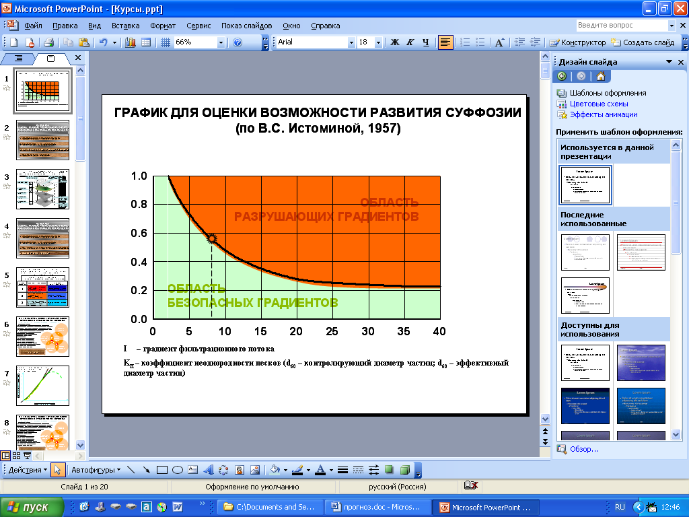The height and width of the screenshot is (517, 689).
Task: Expand the Автофигуры menu
Action: pos(96,470)
